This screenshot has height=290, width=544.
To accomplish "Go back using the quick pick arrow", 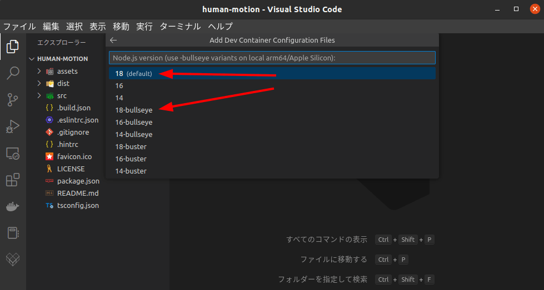I will [113, 40].
